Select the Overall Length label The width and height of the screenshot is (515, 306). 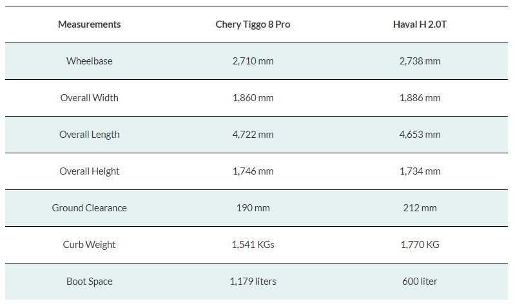(x=90, y=135)
